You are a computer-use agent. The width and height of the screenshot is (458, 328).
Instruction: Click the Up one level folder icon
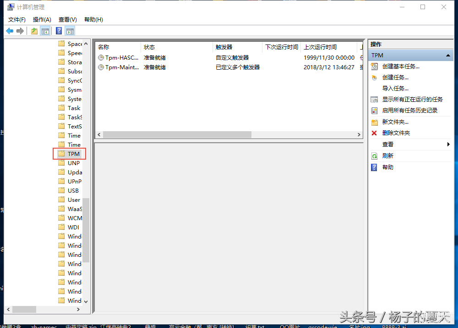34,31
